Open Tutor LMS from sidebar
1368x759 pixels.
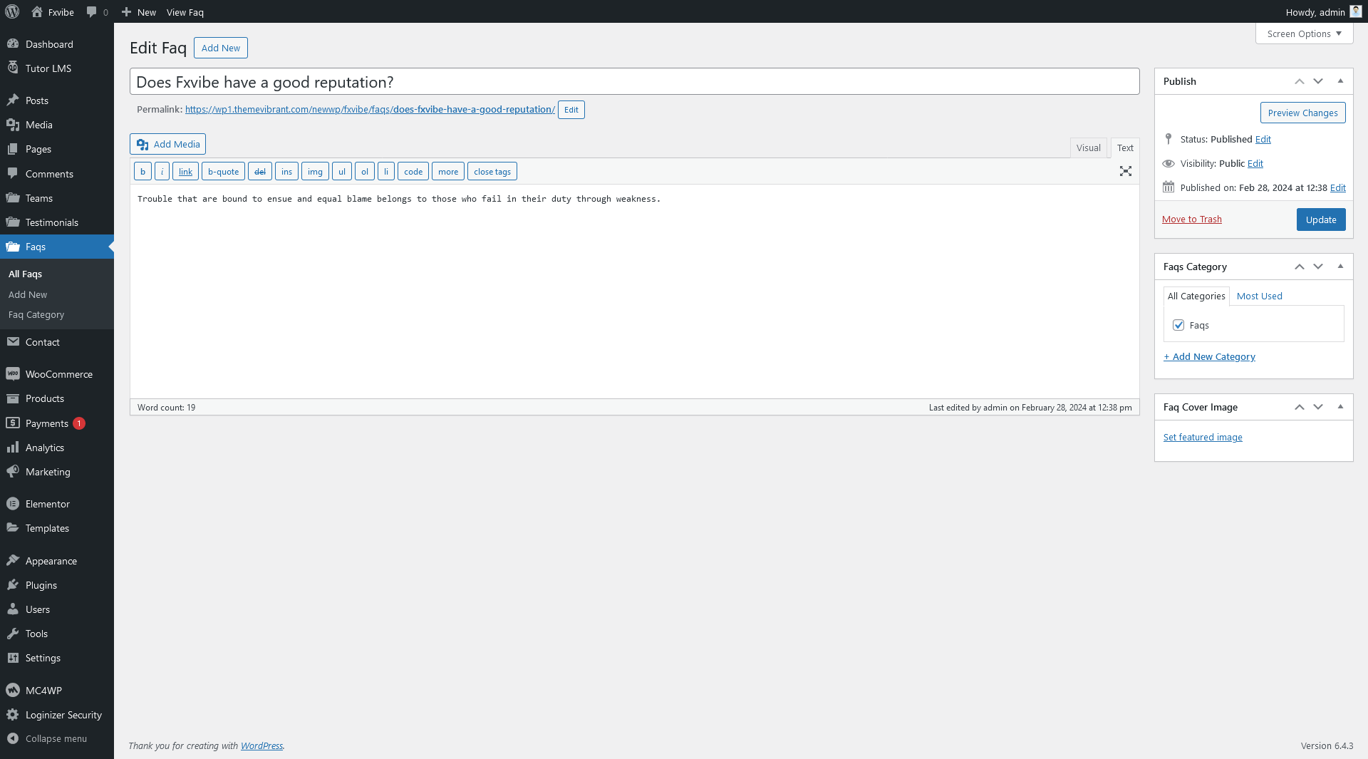click(48, 68)
